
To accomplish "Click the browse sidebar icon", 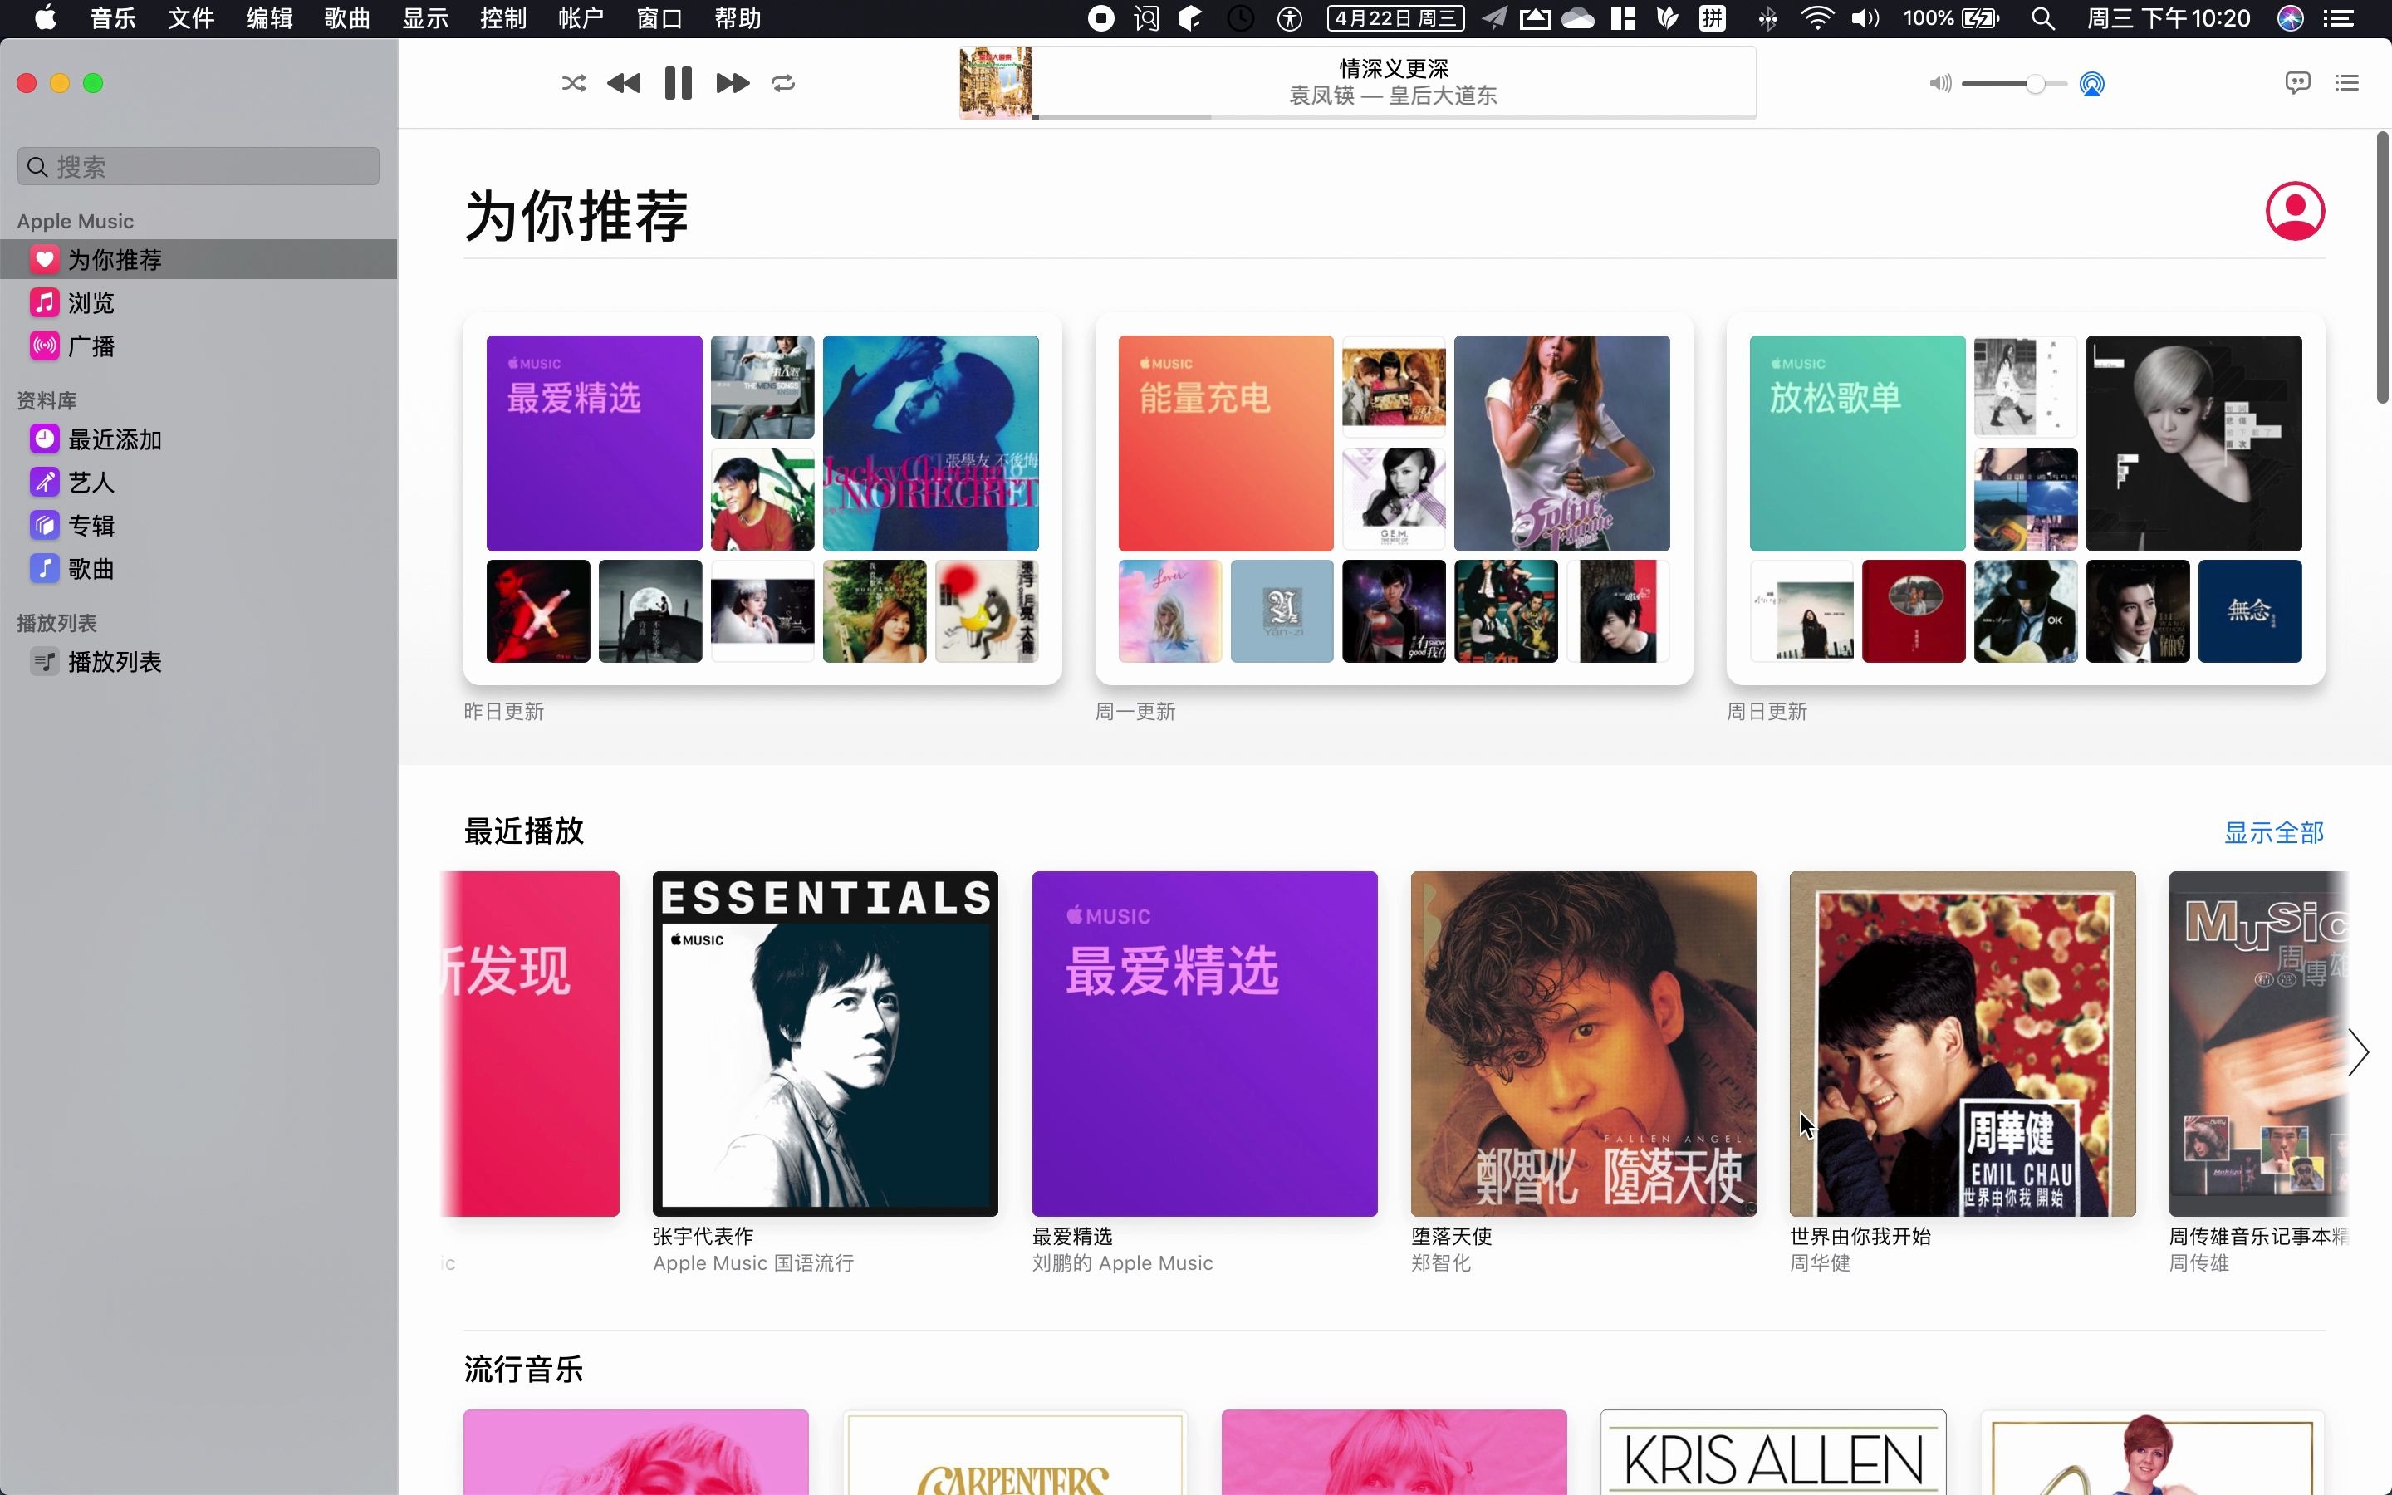I will (x=45, y=303).
